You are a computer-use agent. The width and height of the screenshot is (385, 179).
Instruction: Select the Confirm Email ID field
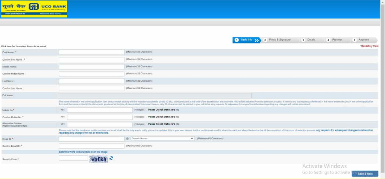(x=91, y=146)
